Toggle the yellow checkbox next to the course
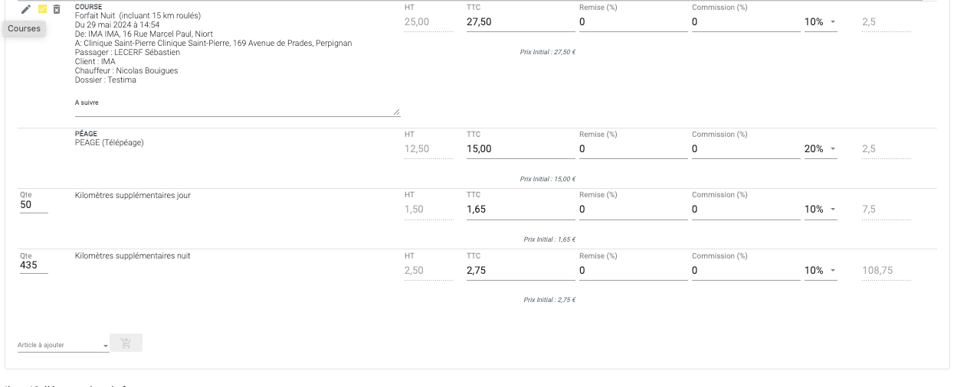This screenshot has width=954, height=387. coord(42,9)
